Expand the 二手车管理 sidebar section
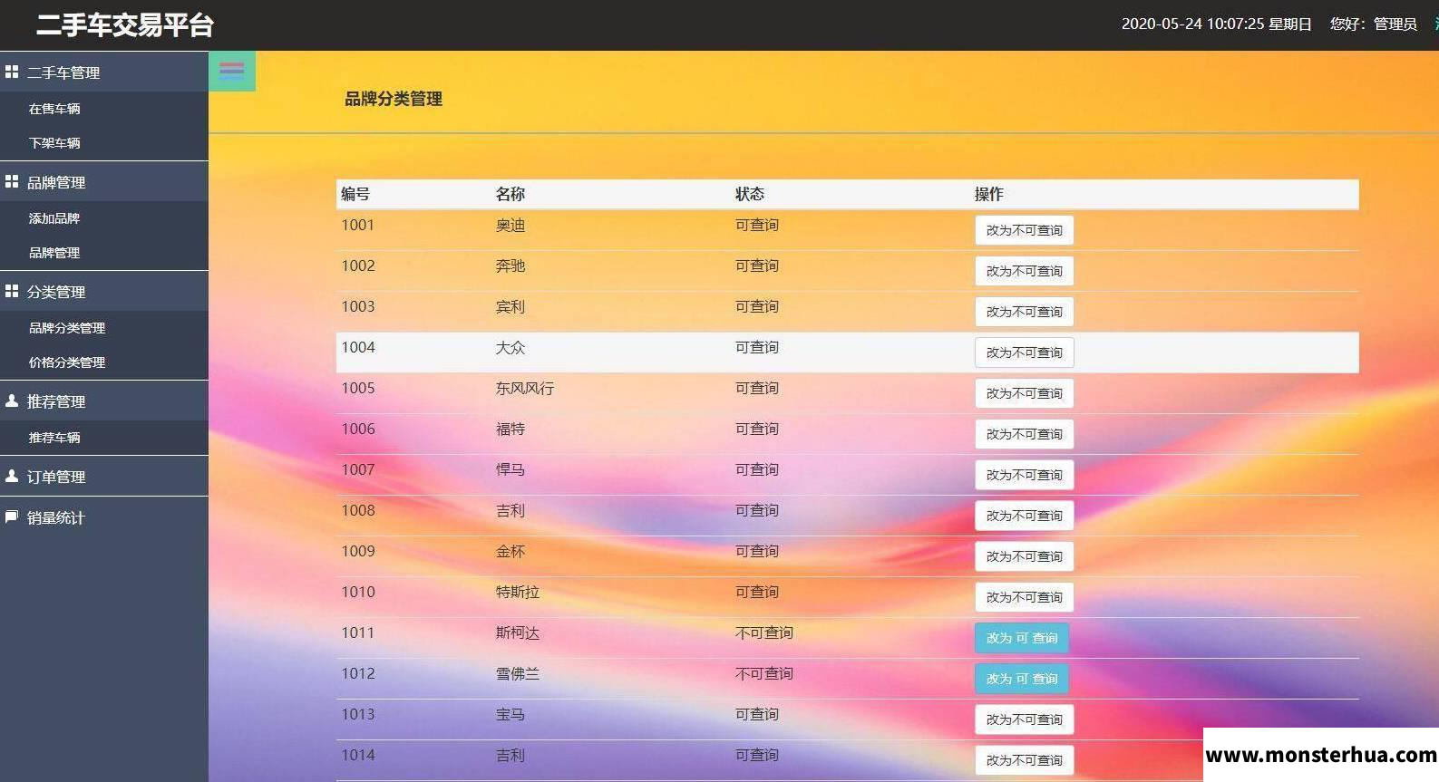This screenshot has width=1439, height=782. (104, 72)
